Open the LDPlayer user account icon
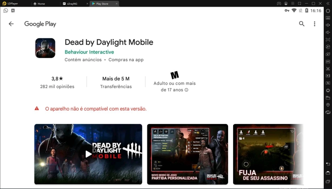Screen dimensions: 332x189 pos(286,4)
